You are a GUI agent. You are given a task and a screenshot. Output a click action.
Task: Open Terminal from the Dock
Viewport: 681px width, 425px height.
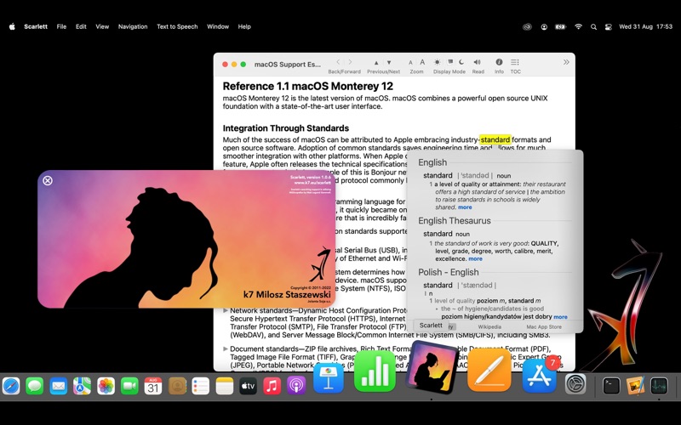point(611,386)
